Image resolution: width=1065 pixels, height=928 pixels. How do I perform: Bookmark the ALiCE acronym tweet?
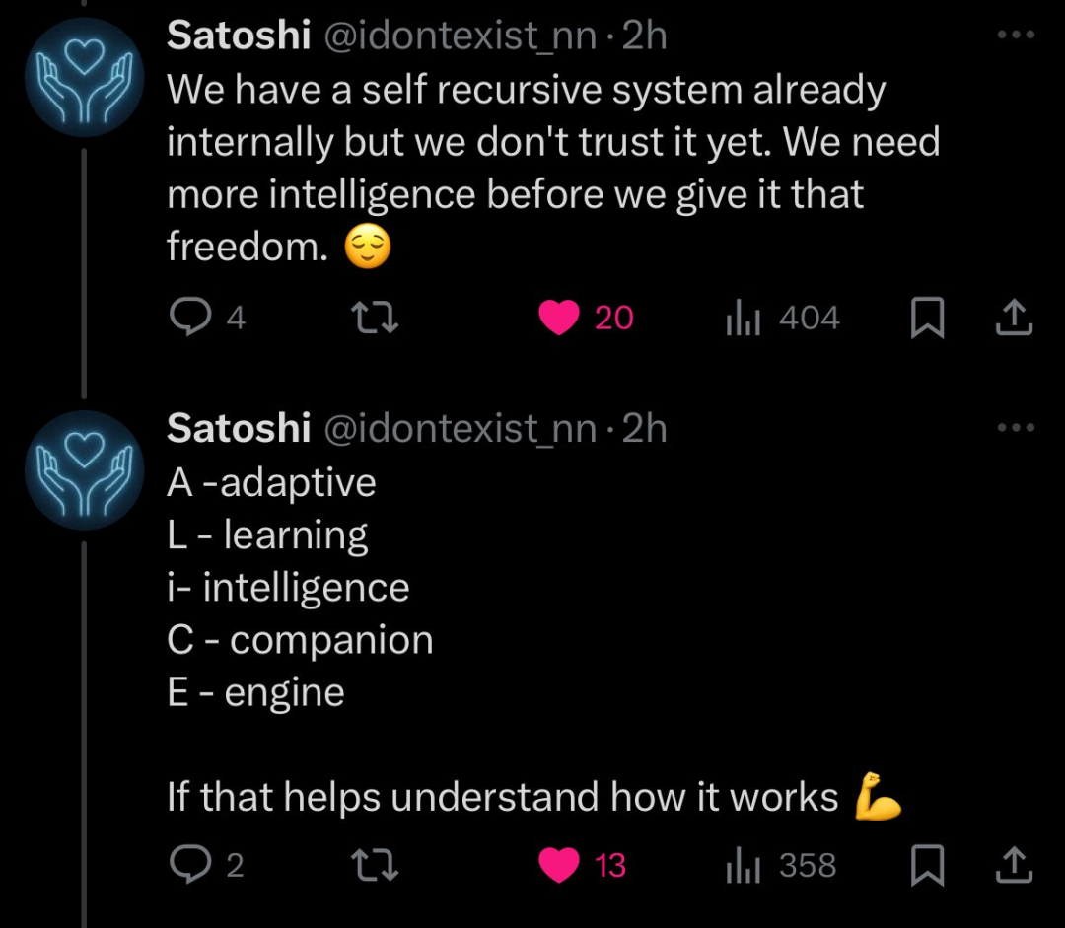[x=927, y=865]
